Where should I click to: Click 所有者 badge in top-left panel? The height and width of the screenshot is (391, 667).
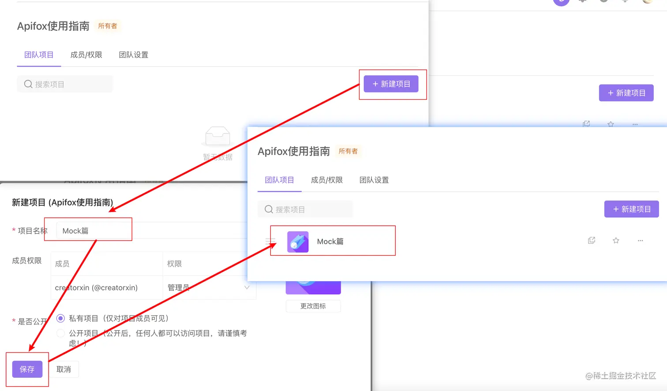pyautogui.click(x=108, y=26)
